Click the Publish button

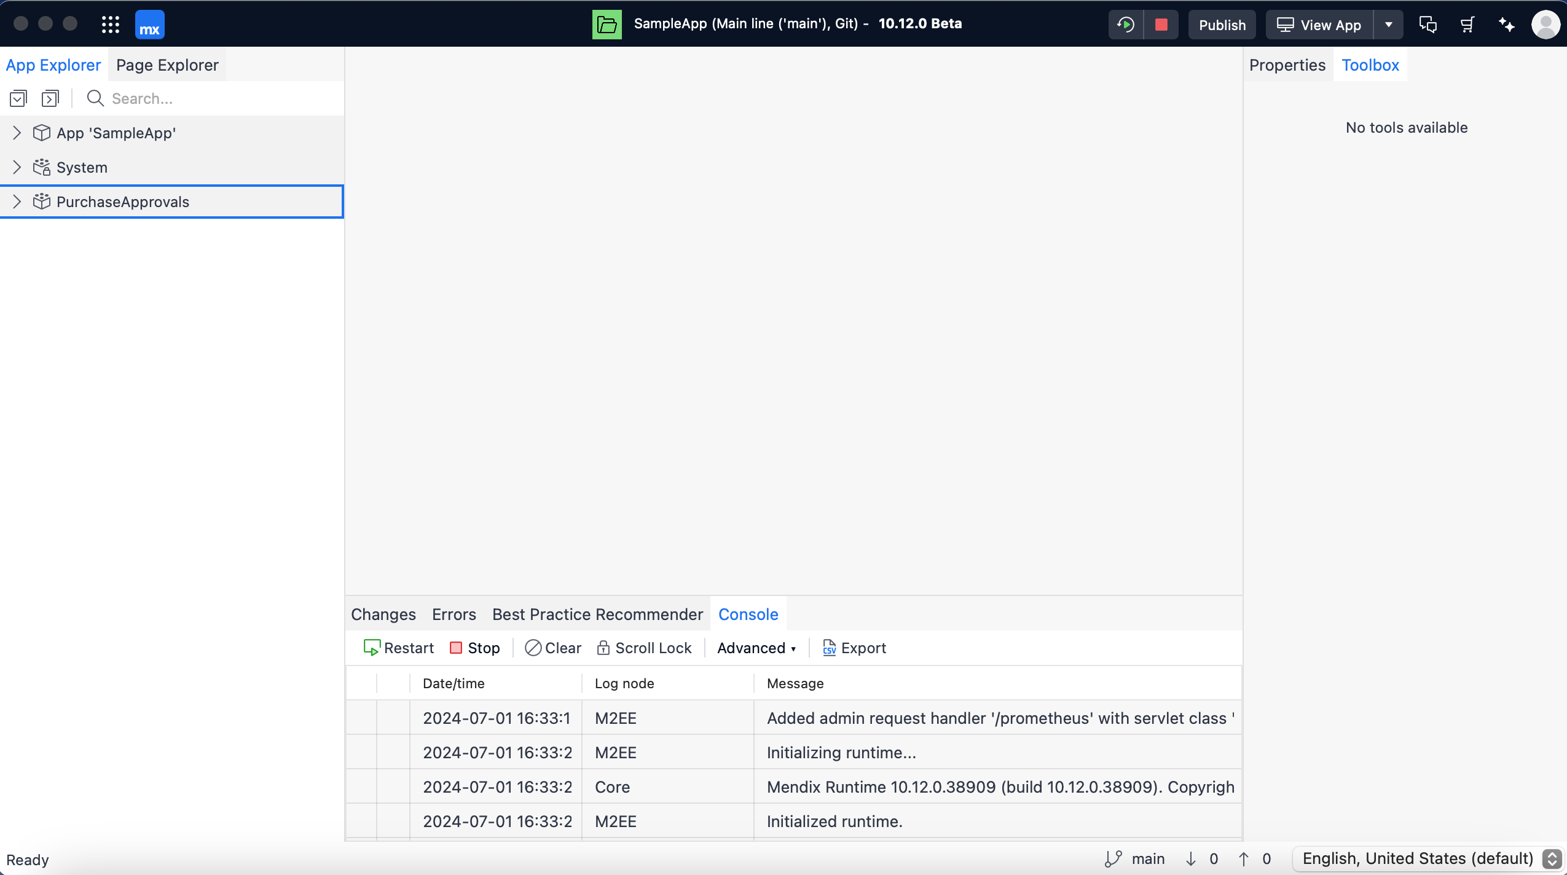[x=1222, y=25]
